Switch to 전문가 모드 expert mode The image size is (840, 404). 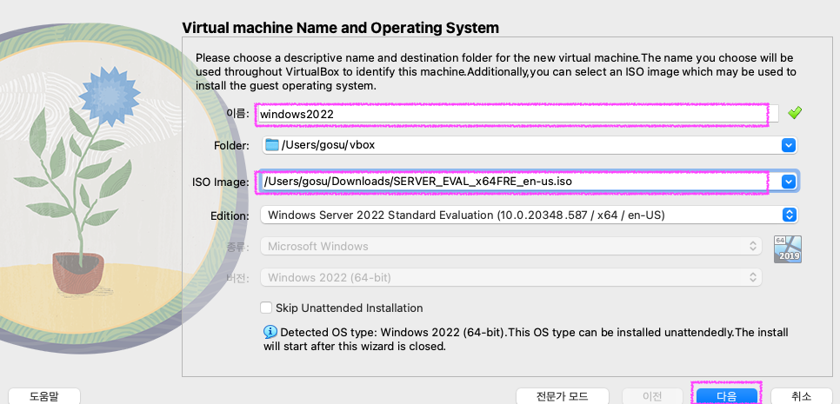tap(562, 396)
